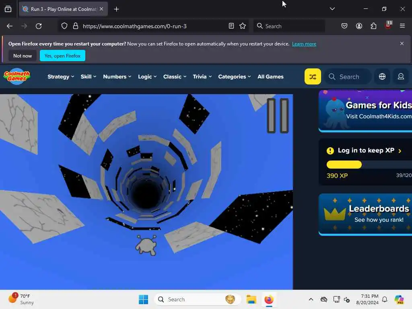
Task: Open the Copilot preview icon
Action: tap(399, 299)
